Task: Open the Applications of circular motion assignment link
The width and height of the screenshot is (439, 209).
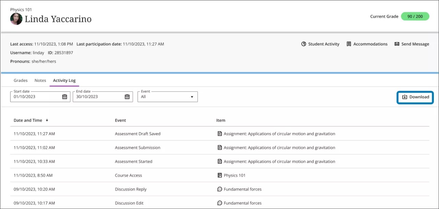Action: (280, 134)
